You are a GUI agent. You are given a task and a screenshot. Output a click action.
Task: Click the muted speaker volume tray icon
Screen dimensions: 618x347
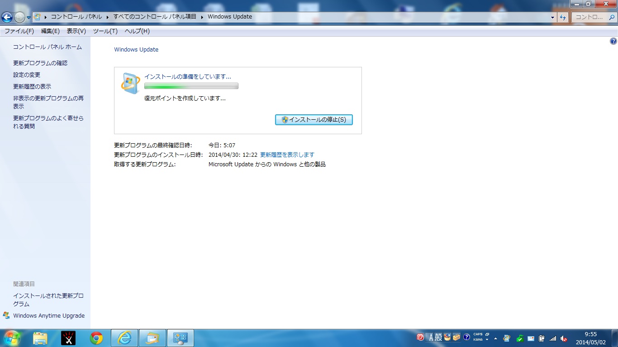point(564,338)
